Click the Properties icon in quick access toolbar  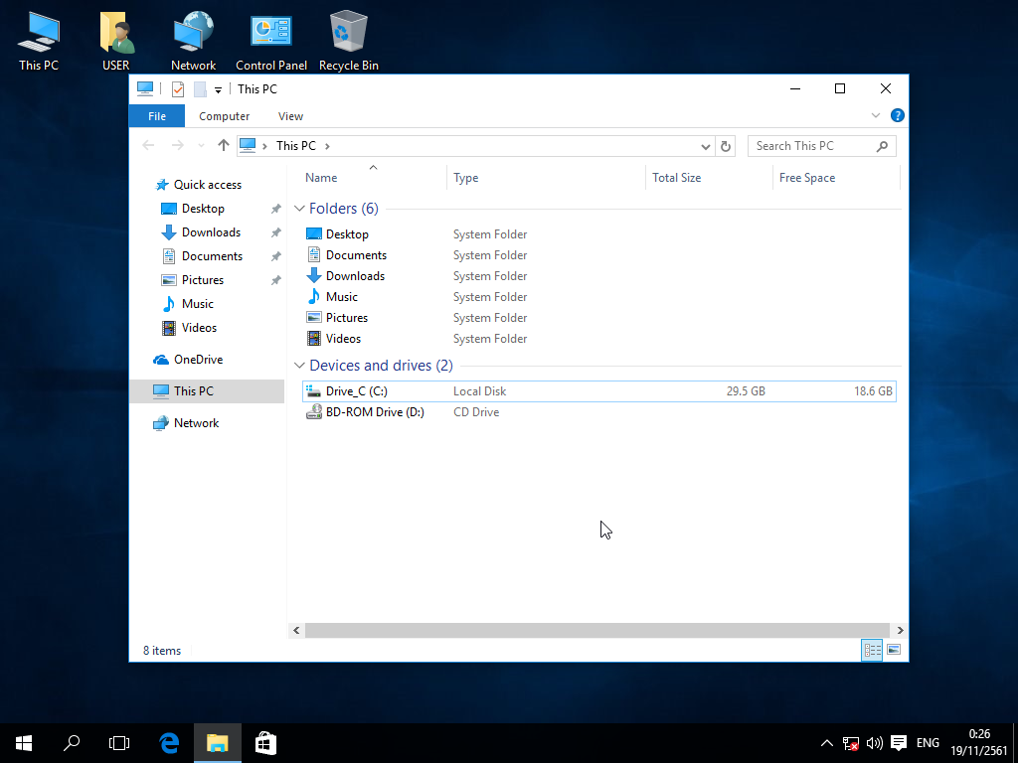[178, 89]
